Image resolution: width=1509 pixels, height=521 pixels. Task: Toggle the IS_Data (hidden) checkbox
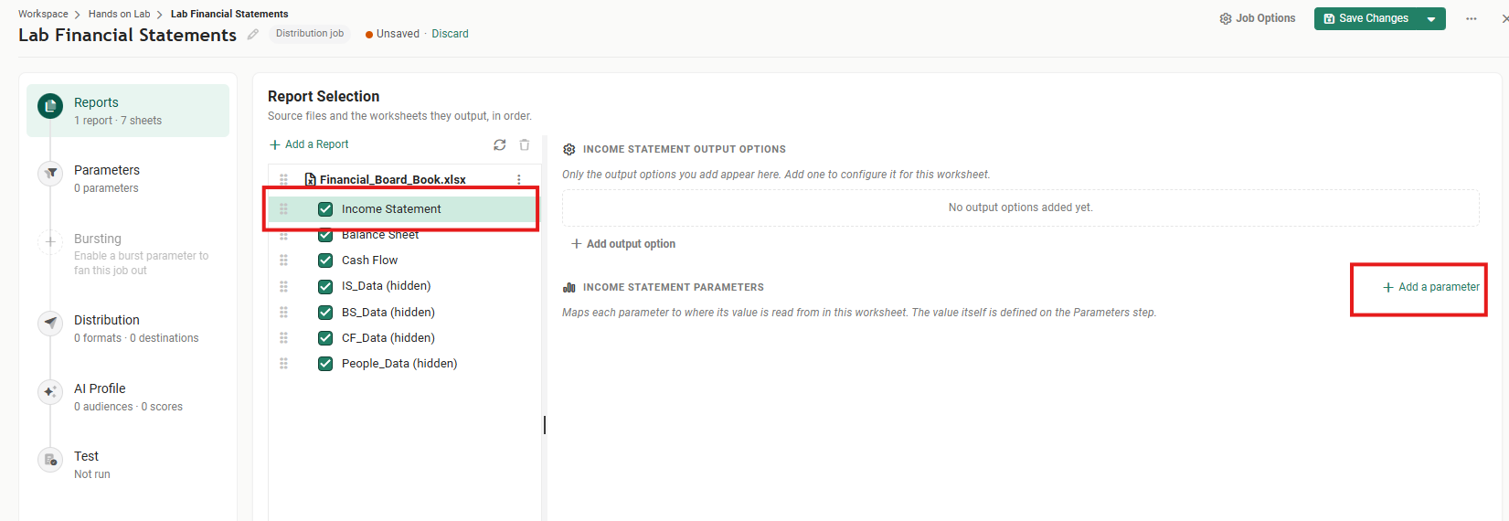coord(325,286)
